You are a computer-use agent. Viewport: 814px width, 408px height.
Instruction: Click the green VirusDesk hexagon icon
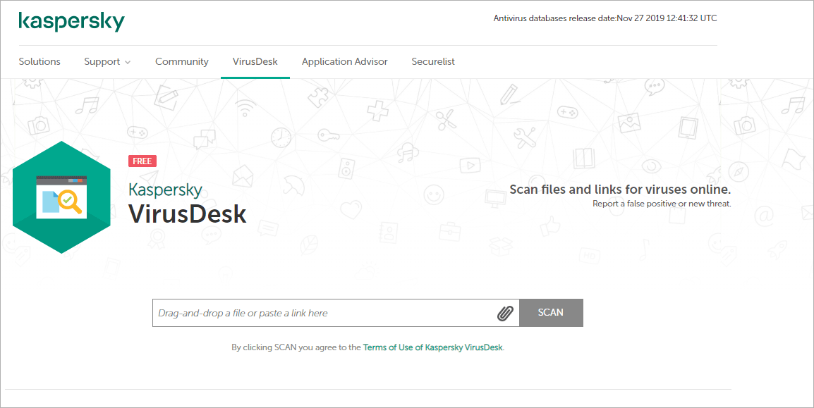(61, 197)
